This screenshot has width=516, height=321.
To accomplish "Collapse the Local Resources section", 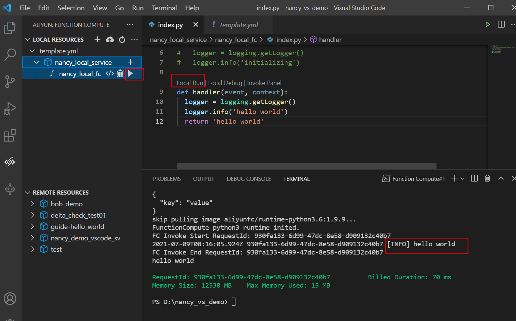I will [x=28, y=40].
